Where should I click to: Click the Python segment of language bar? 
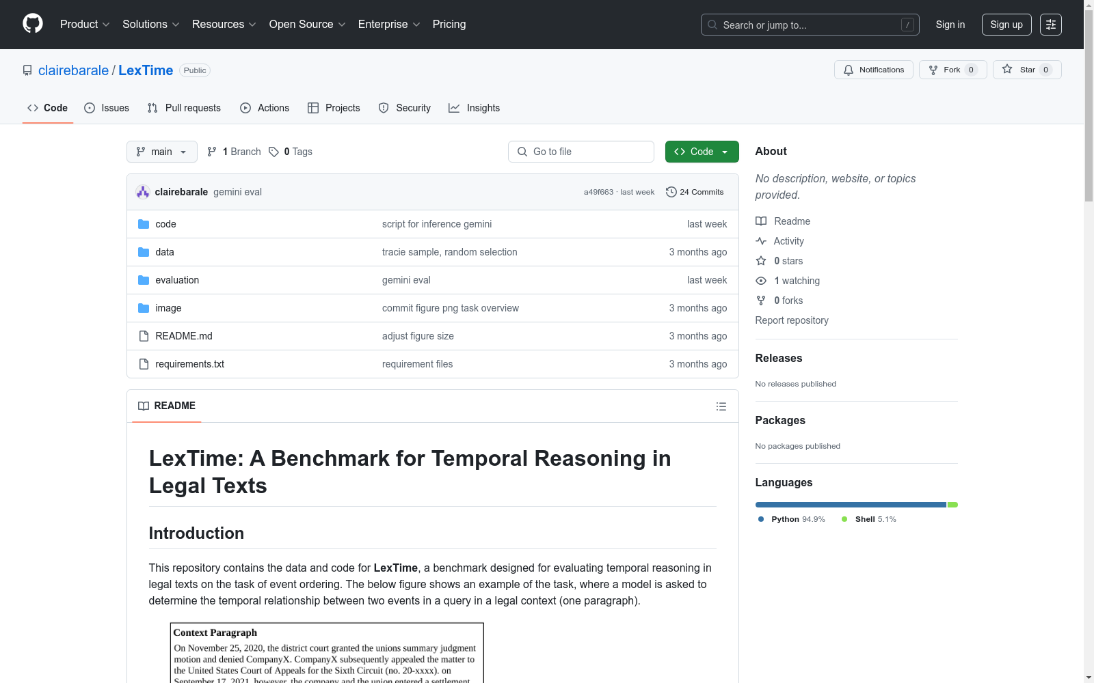click(x=851, y=505)
